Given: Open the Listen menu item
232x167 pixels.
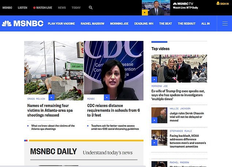Looking at the screenshot, I should (x=22, y=8).
